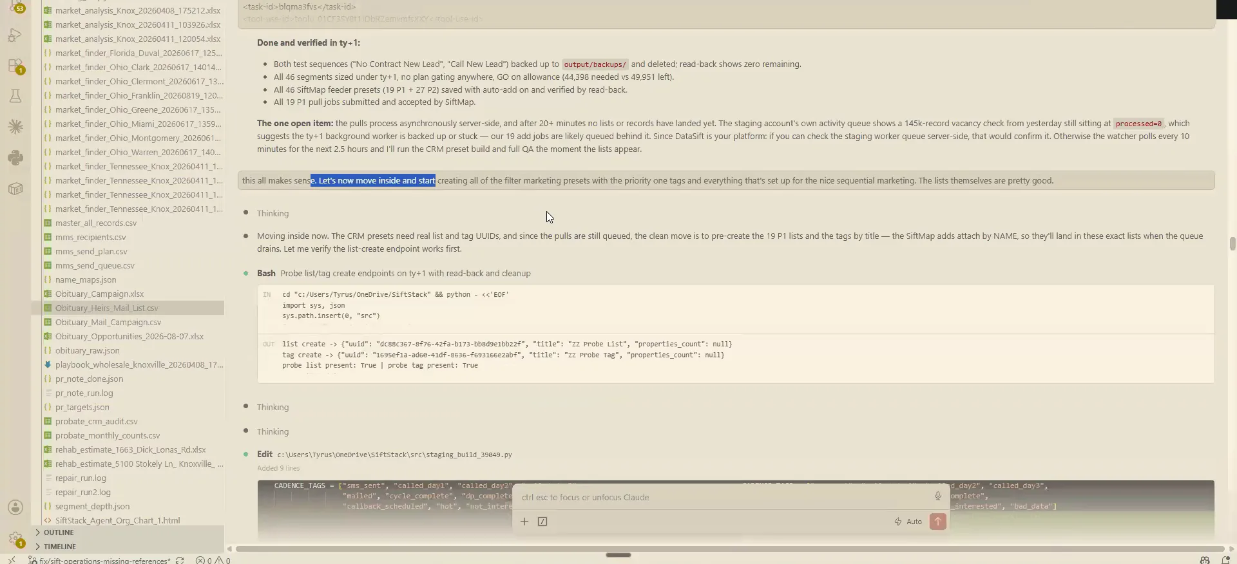
Task: Open the Testing flask view
Action: [x=15, y=96]
